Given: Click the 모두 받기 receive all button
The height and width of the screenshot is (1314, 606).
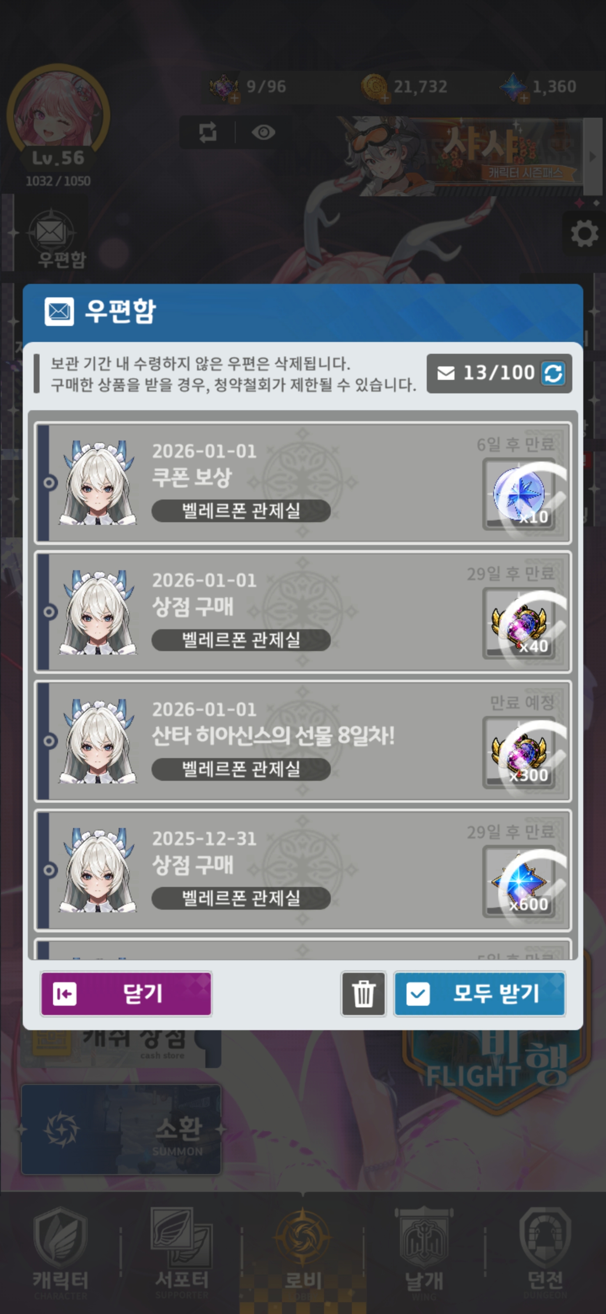Looking at the screenshot, I should coord(480,994).
